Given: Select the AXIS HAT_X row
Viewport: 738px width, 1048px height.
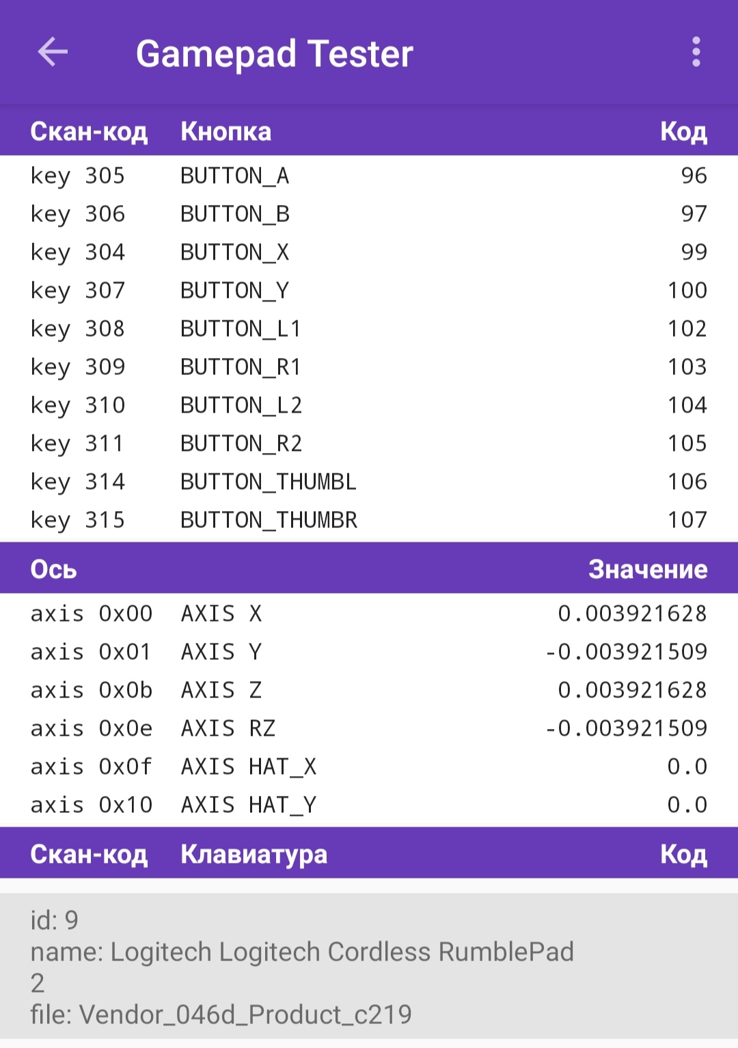Looking at the screenshot, I should [369, 767].
